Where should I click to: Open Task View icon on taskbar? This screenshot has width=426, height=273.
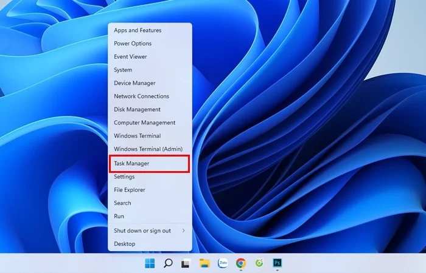[x=186, y=263]
